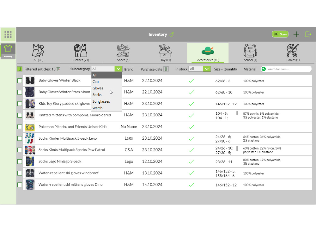Collapse the Subcategory dropdown arrow
This screenshot has height=237, width=316.
(x=118, y=69)
